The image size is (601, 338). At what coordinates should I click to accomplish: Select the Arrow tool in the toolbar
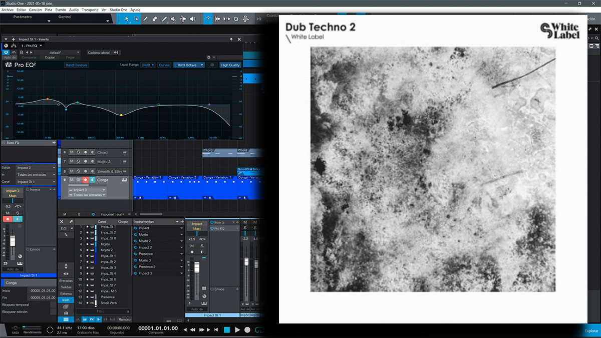coord(127,19)
